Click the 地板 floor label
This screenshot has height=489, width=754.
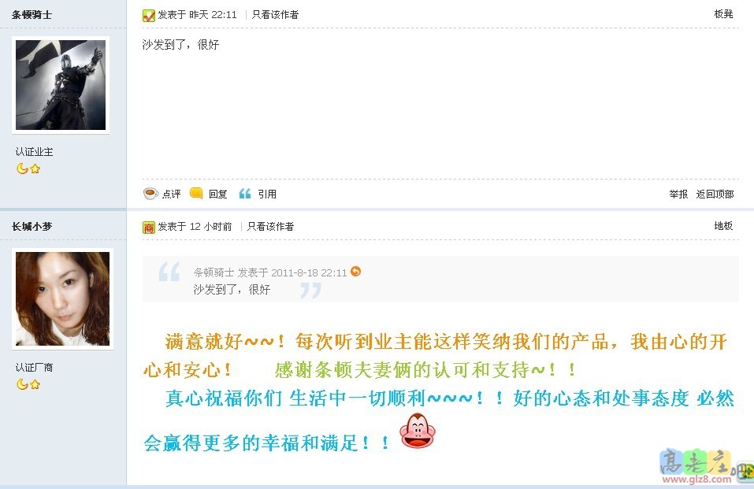click(x=723, y=225)
